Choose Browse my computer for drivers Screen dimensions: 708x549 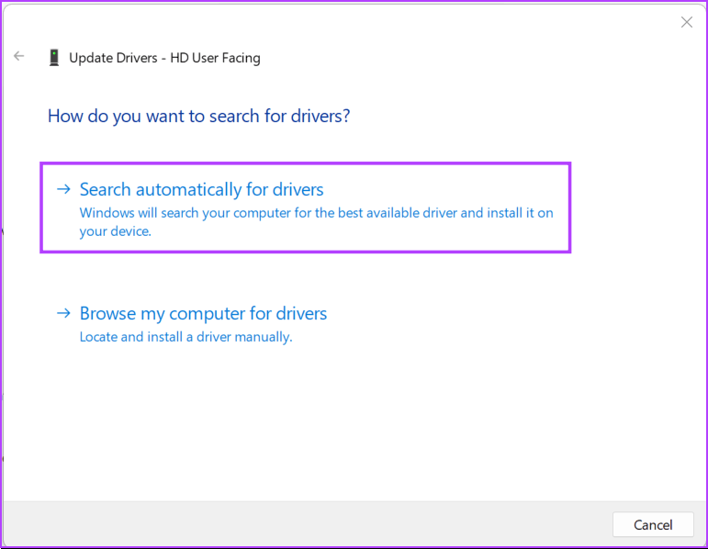click(192, 325)
